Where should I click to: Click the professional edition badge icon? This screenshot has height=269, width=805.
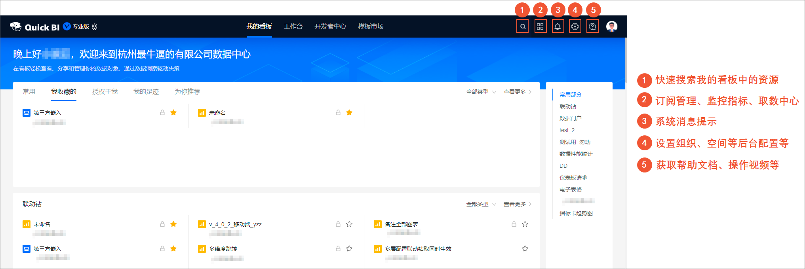95,27
